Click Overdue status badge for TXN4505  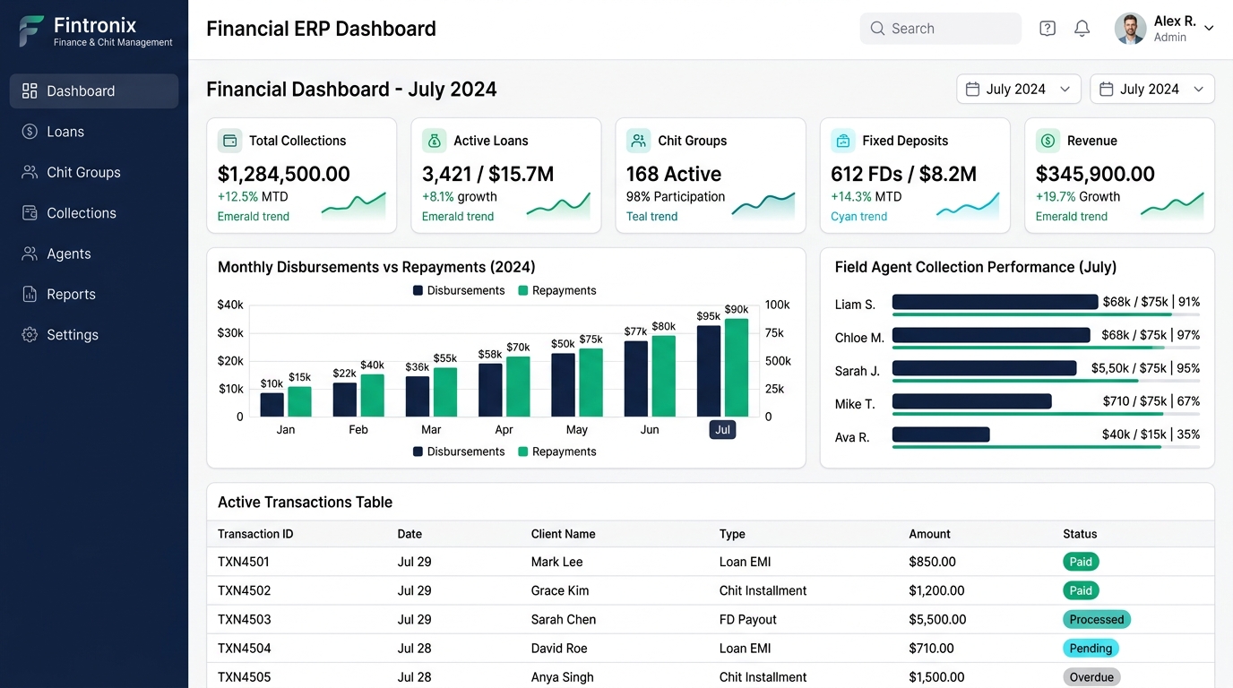point(1091,676)
